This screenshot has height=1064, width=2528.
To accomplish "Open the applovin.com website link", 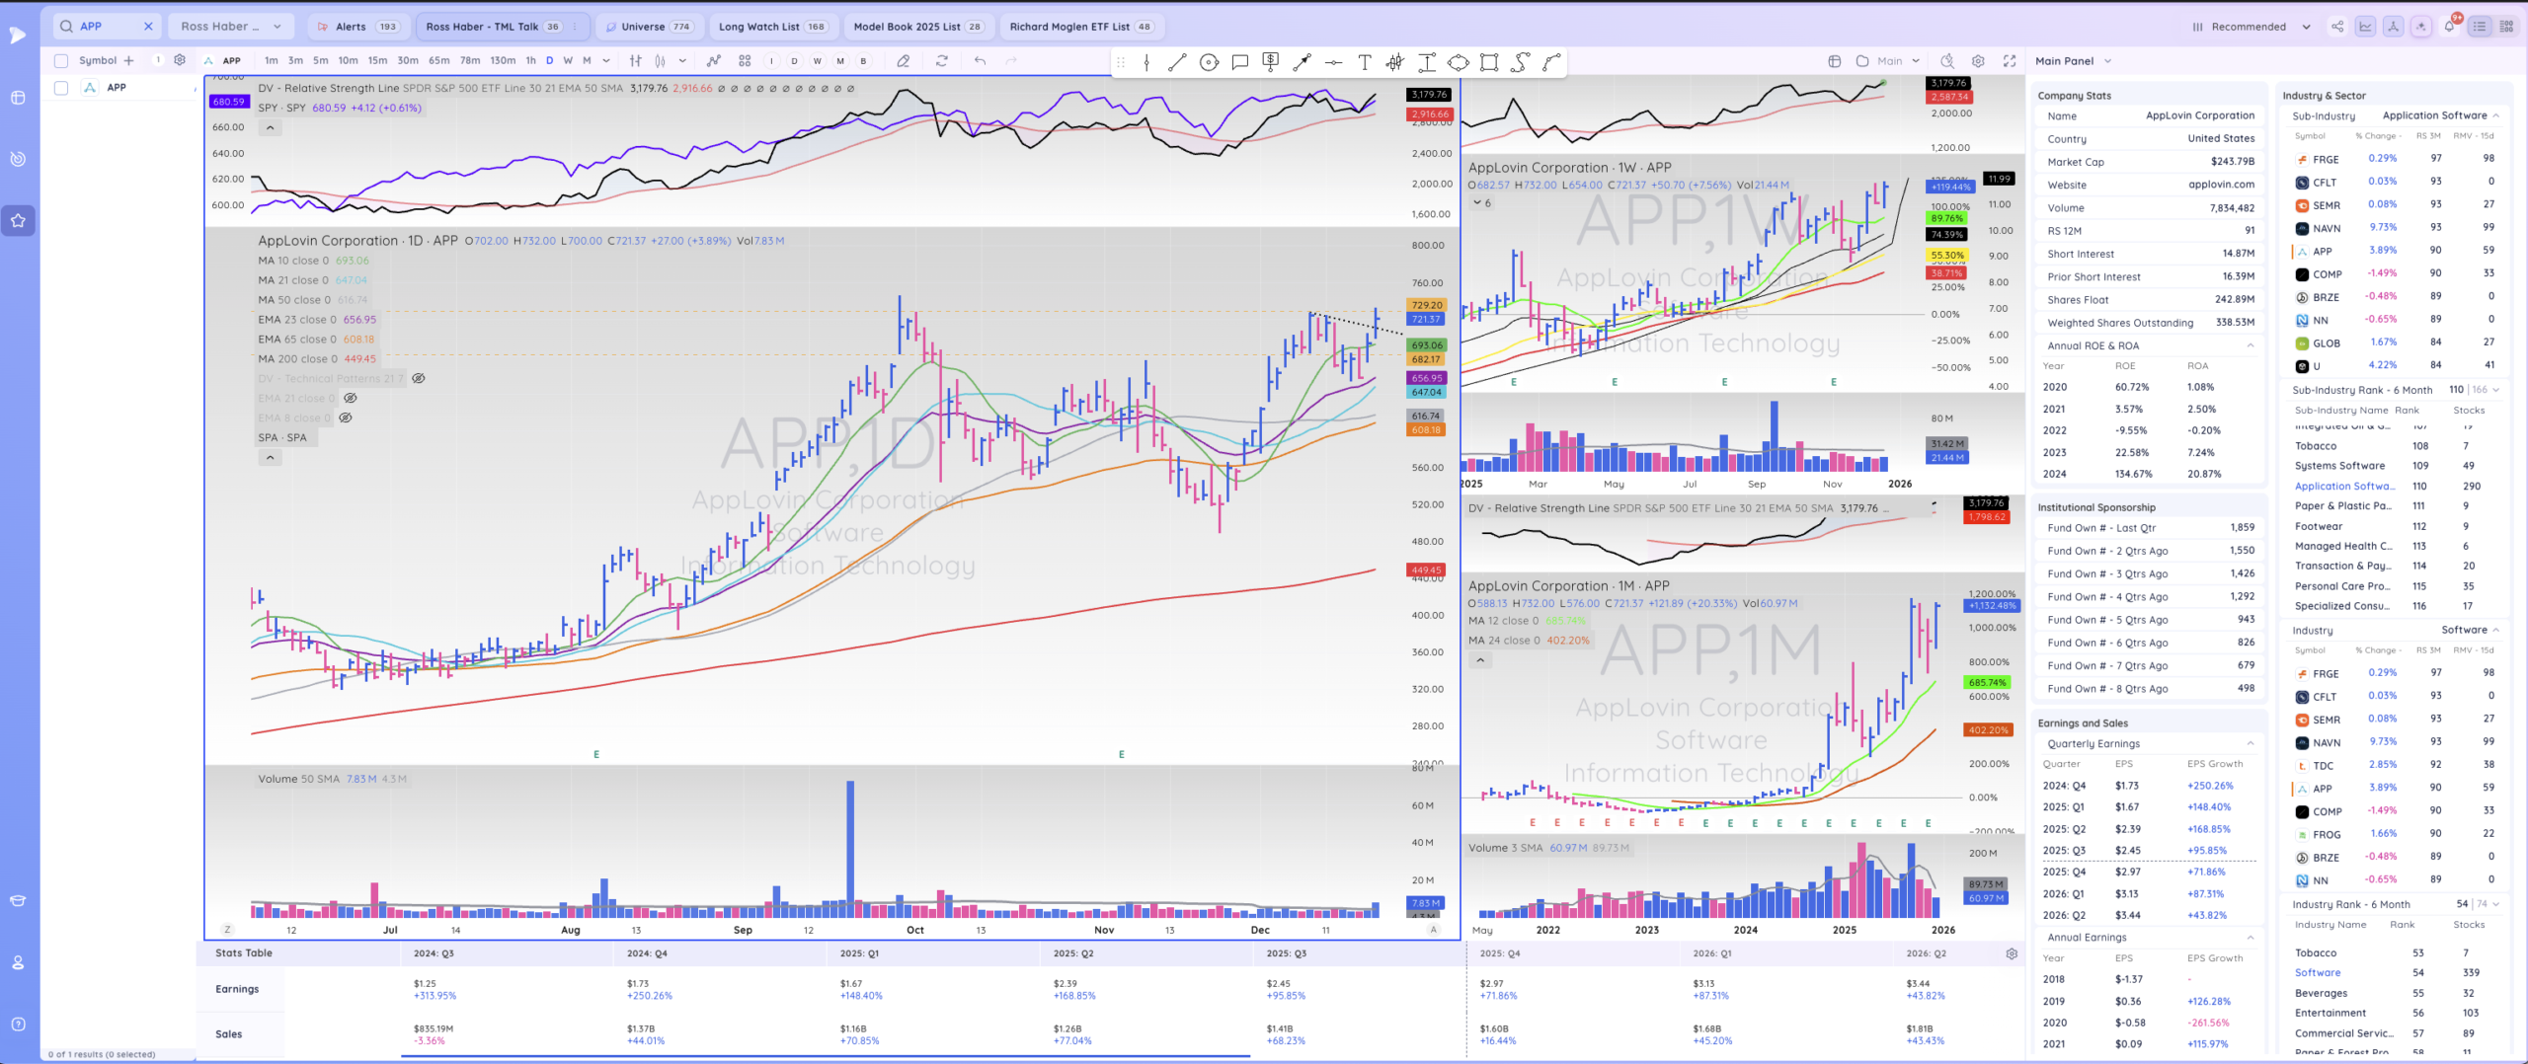I will click(x=2221, y=185).
